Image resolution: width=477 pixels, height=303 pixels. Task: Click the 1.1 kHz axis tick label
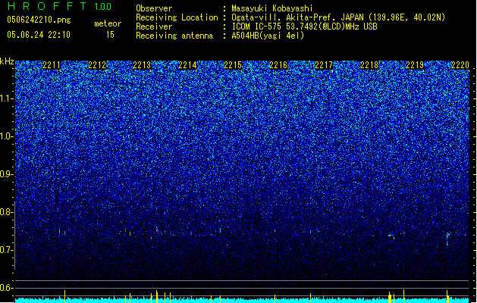(6, 98)
